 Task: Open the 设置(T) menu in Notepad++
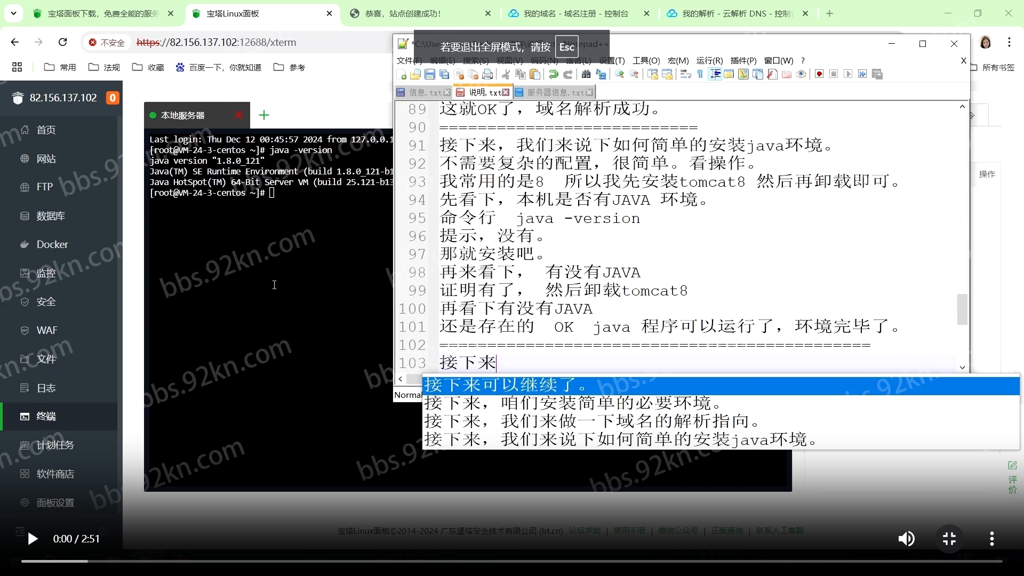click(612, 61)
